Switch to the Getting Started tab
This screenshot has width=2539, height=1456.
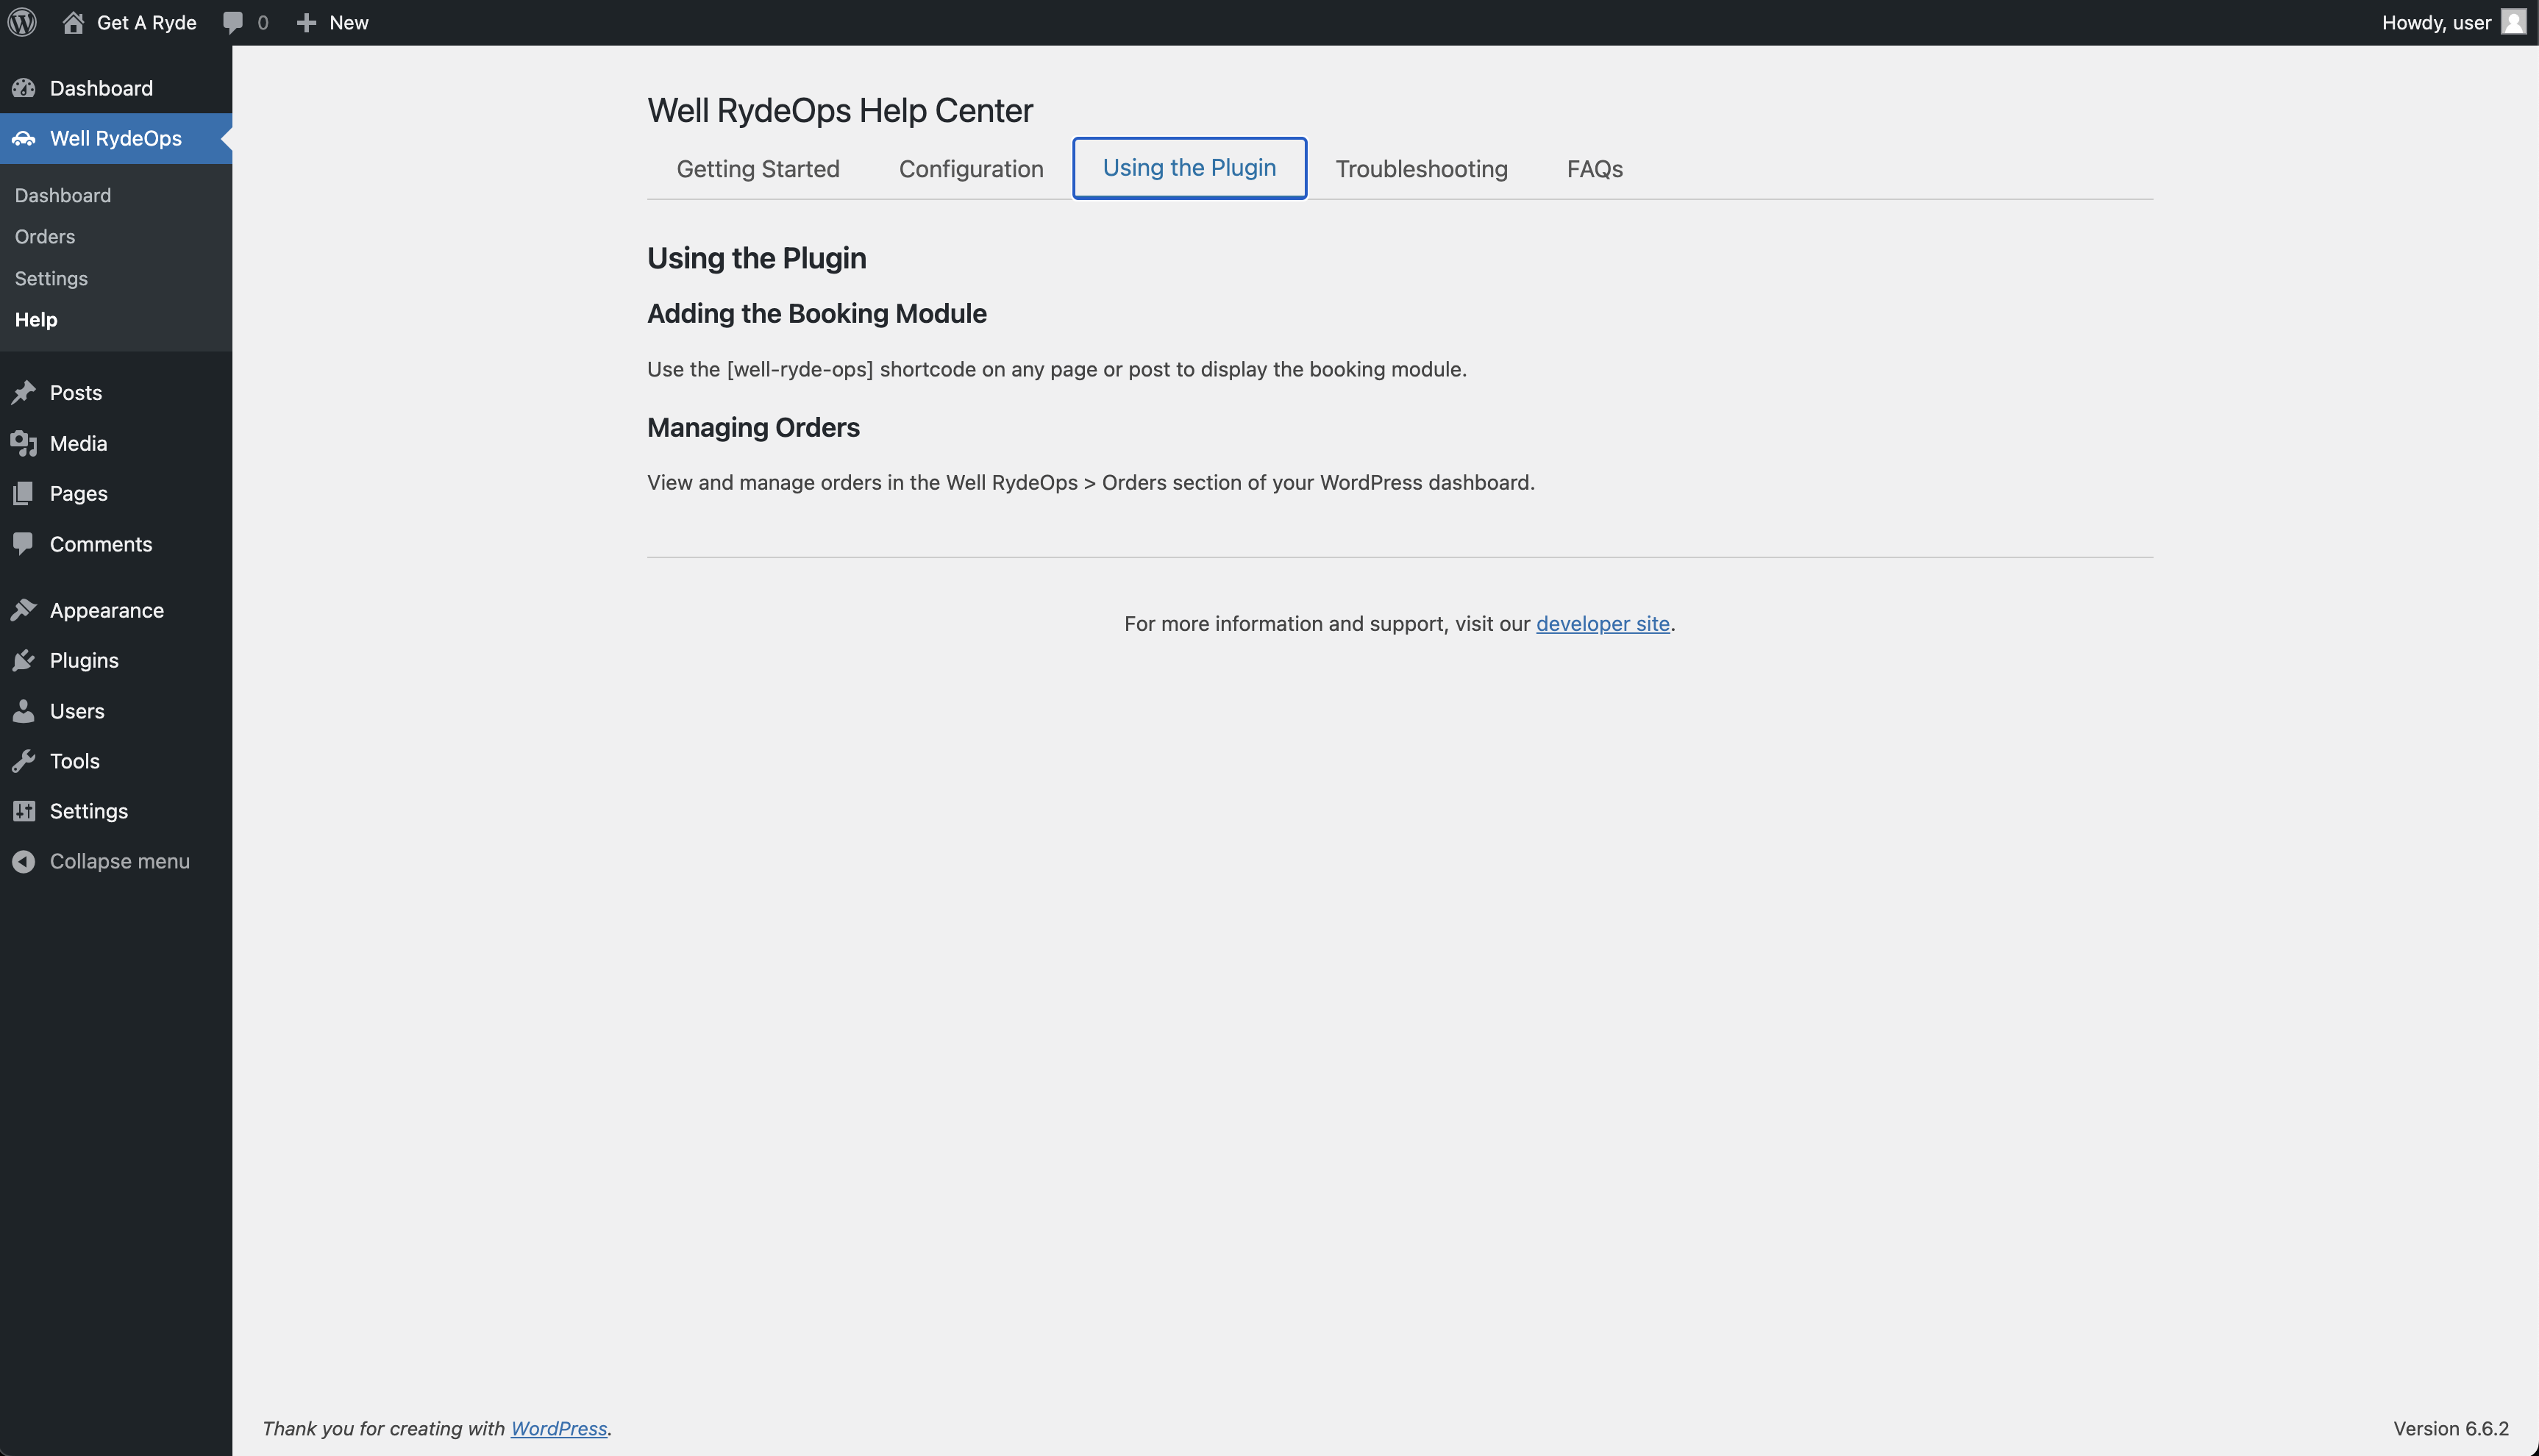pos(758,169)
